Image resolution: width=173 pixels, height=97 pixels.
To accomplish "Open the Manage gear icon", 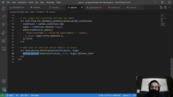I will pos(4,89).
